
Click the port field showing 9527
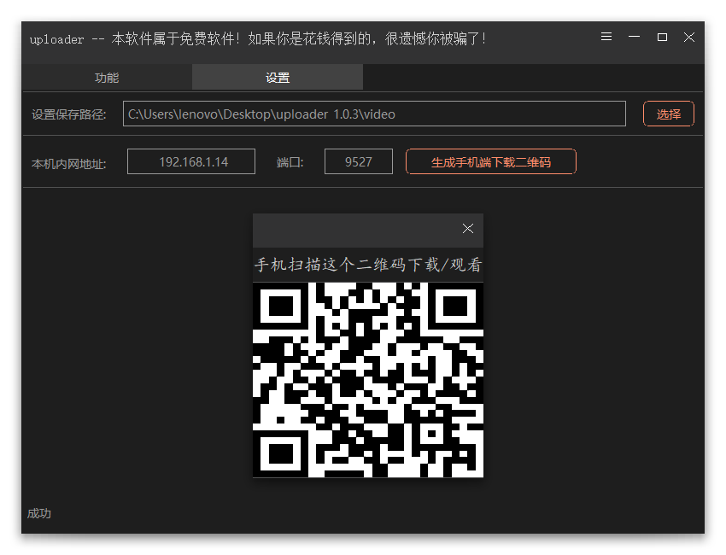point(358,161)
